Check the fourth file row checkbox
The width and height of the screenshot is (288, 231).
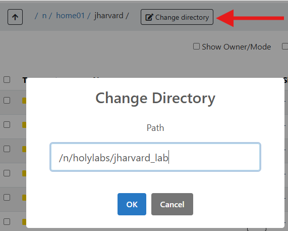pyautogui.click(x=7, y=173)
